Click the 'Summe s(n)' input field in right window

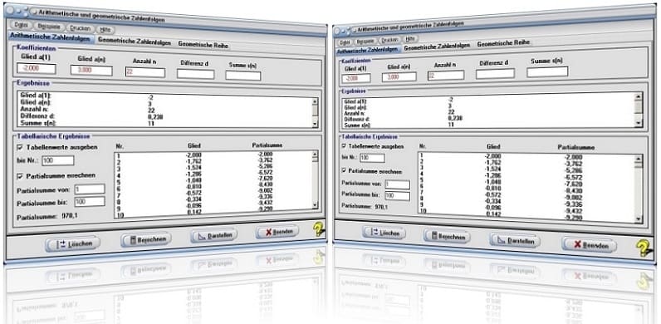coord(547,71)
